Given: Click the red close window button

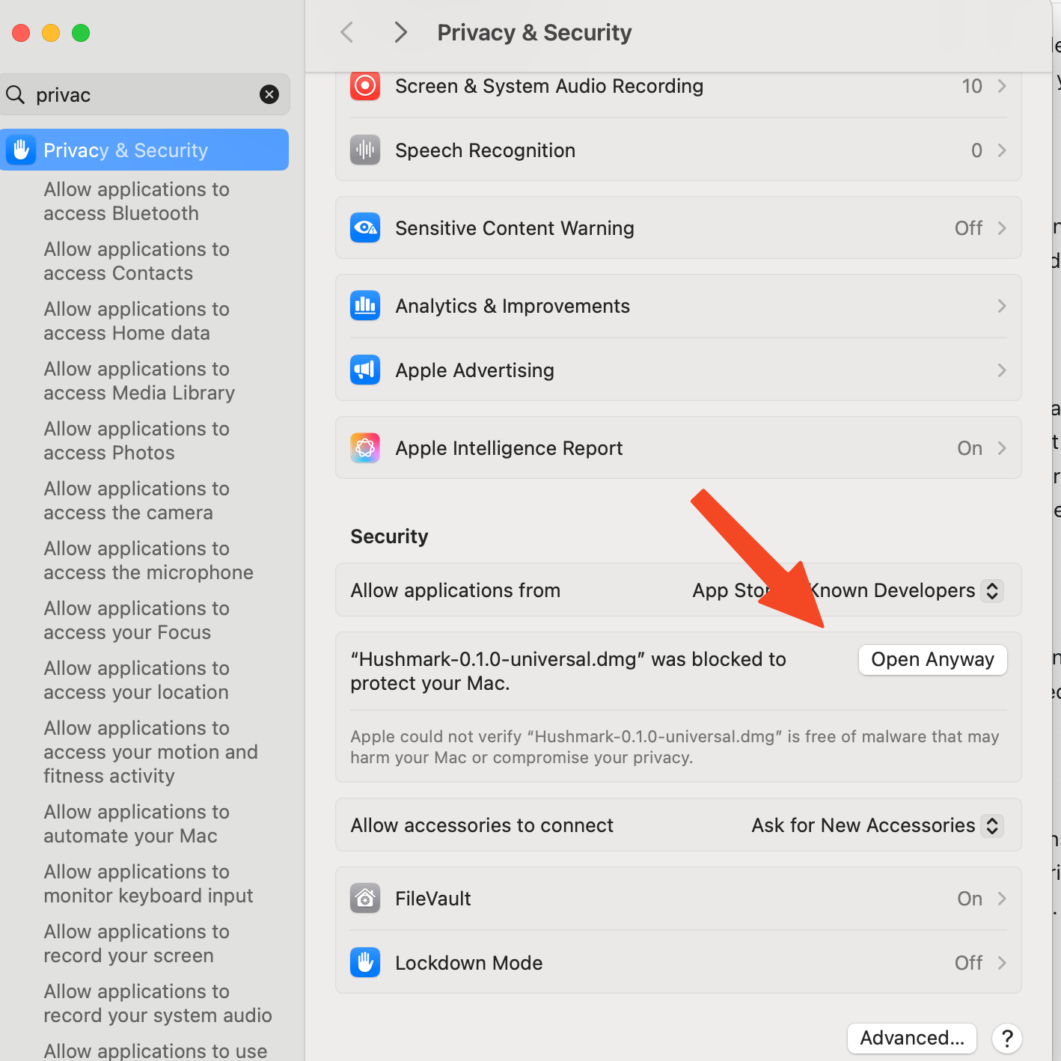Looking at the screenshot, I should (x=21, y=33).
